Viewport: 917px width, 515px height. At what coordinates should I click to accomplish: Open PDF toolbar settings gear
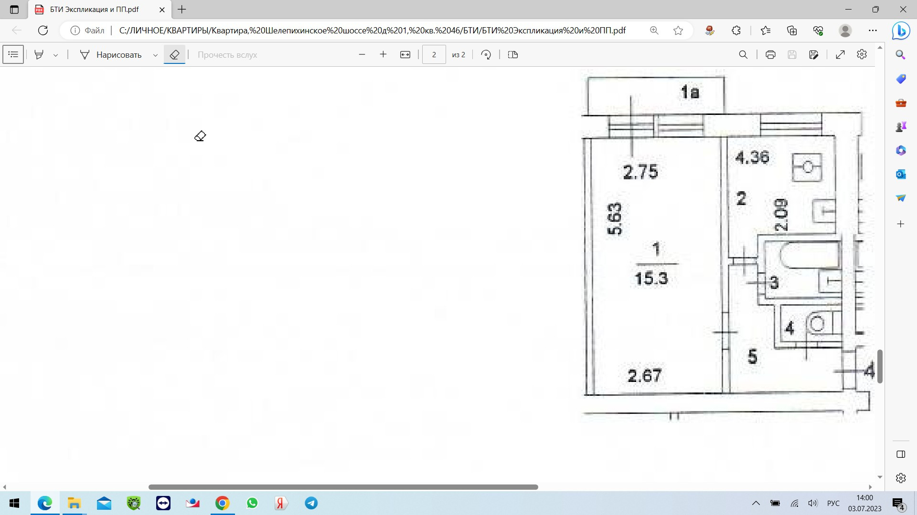tap(862, 54)
